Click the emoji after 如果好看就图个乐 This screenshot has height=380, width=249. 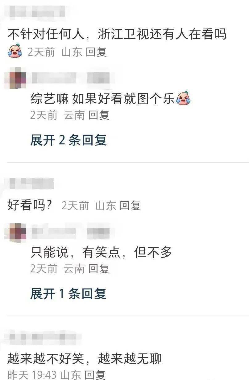(x=183, y=99)
